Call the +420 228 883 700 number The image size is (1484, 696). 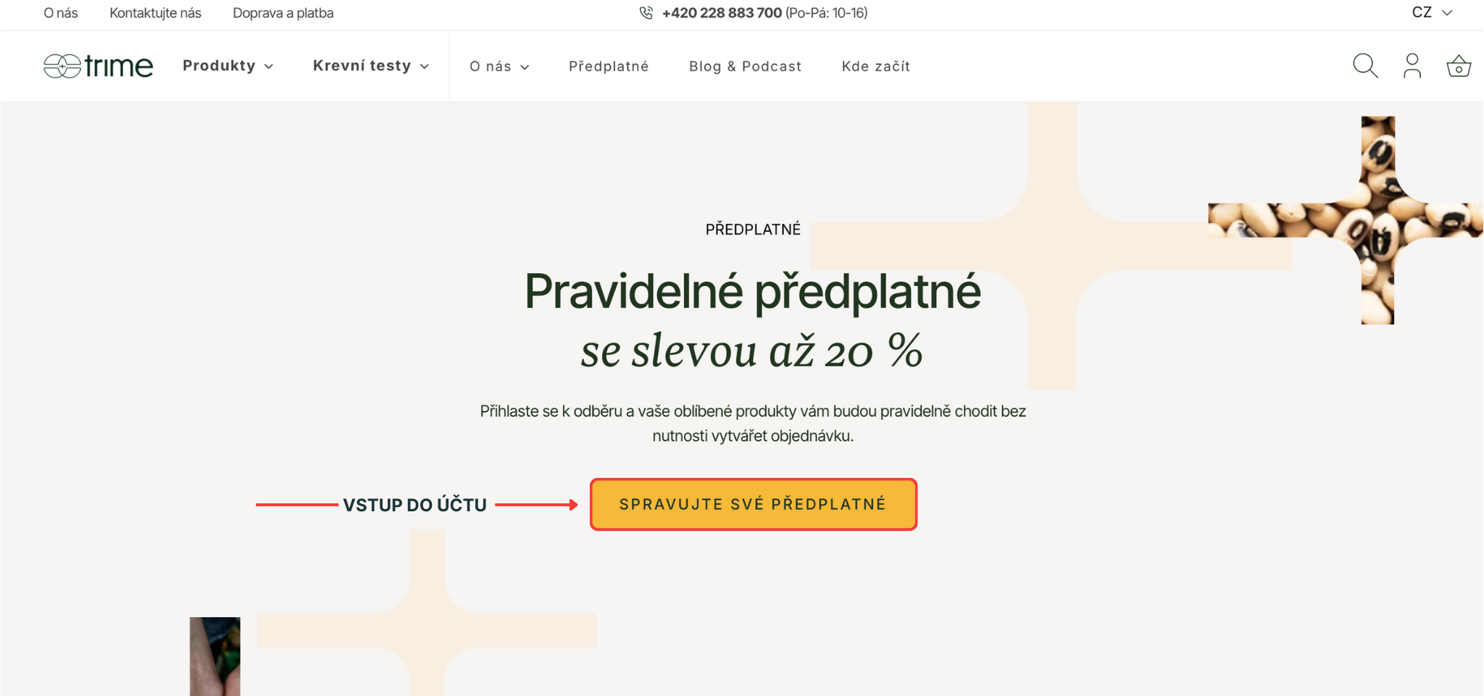[x=722, y=13]
